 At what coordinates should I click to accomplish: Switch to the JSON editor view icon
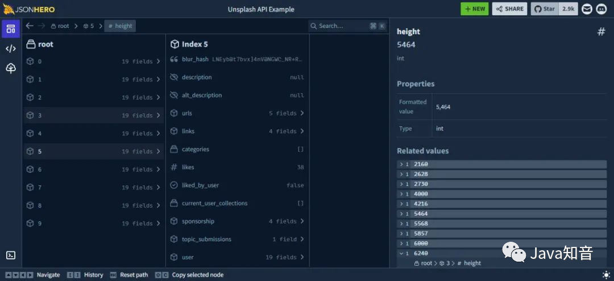11,48
